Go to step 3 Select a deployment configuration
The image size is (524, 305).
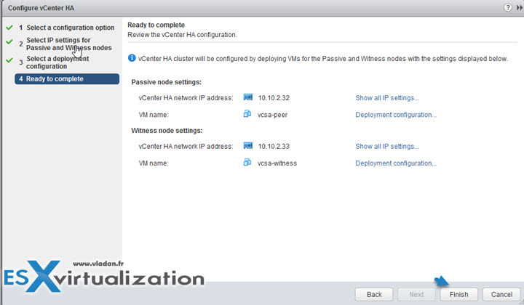[x=57, y=62]
